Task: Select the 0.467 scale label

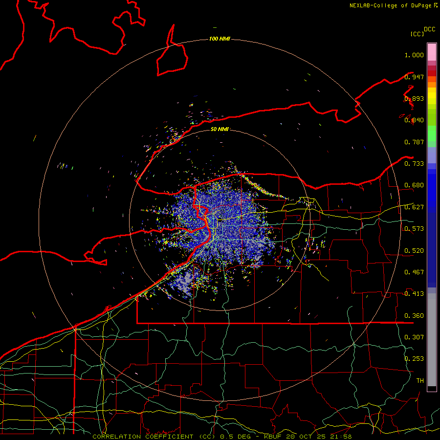Action: 414,272
